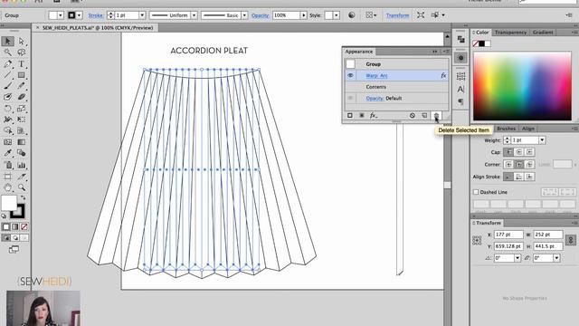Switch to Transparency tab
This screenshot has height=326, width=579.
coord(510,33)
